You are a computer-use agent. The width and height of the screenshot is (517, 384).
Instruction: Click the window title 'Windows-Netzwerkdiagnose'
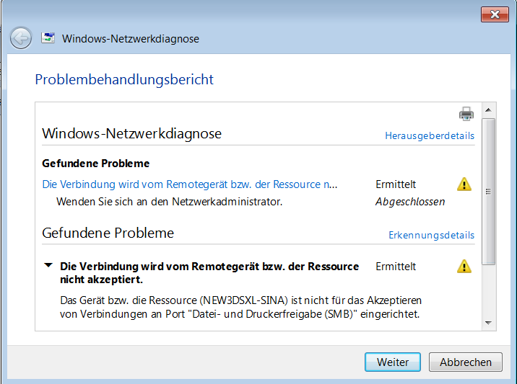pyautogui.click(x=131, y=39)
